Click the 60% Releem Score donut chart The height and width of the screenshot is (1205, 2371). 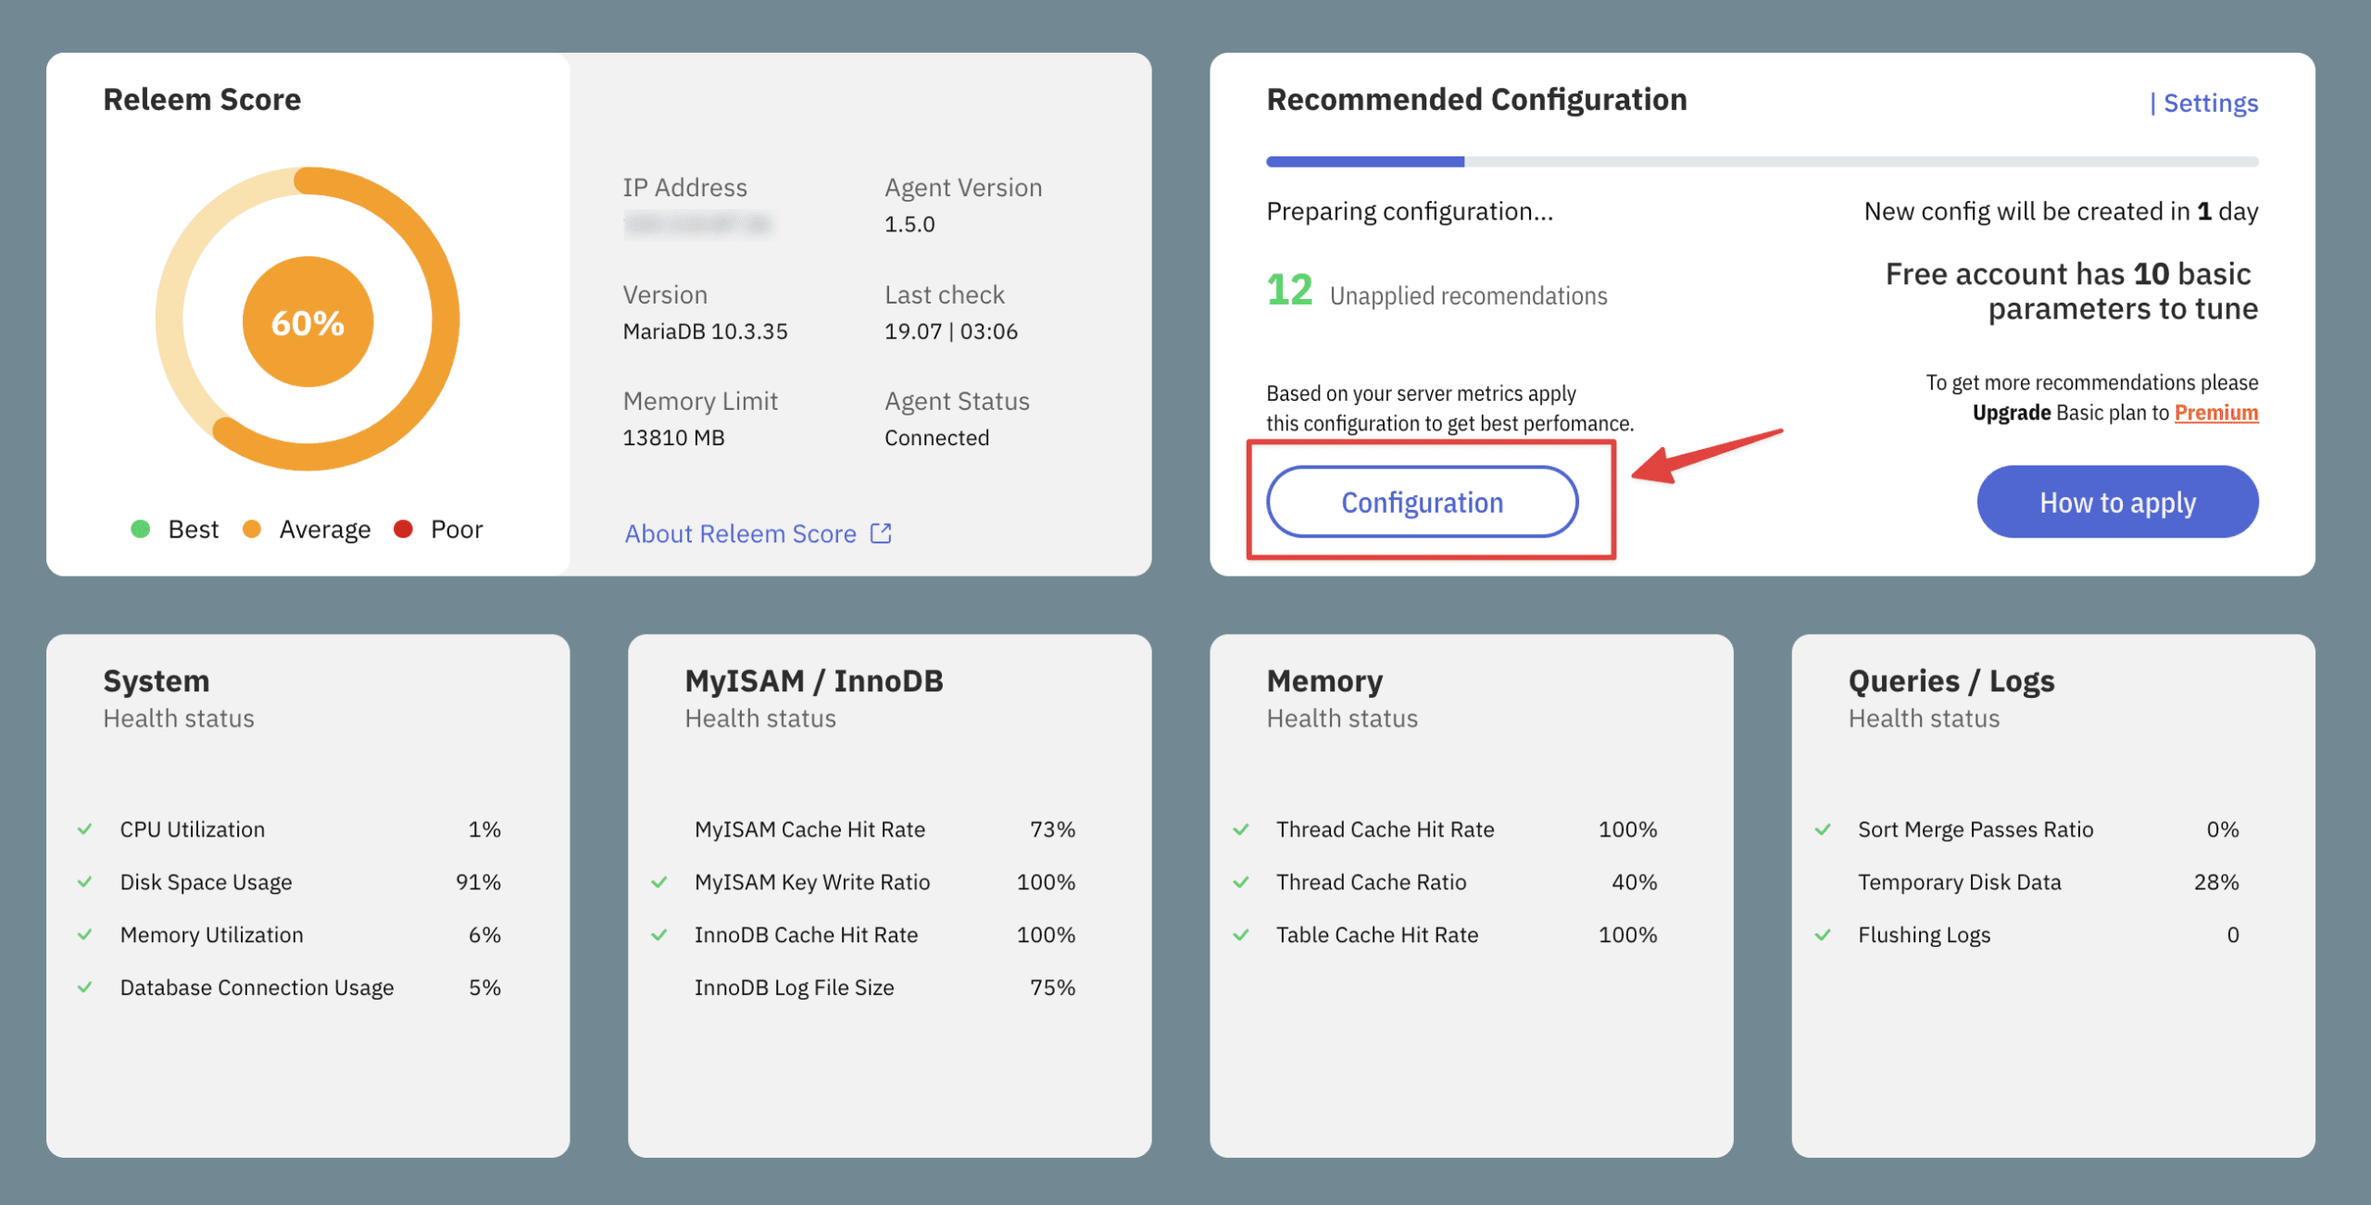pos(307,321)
